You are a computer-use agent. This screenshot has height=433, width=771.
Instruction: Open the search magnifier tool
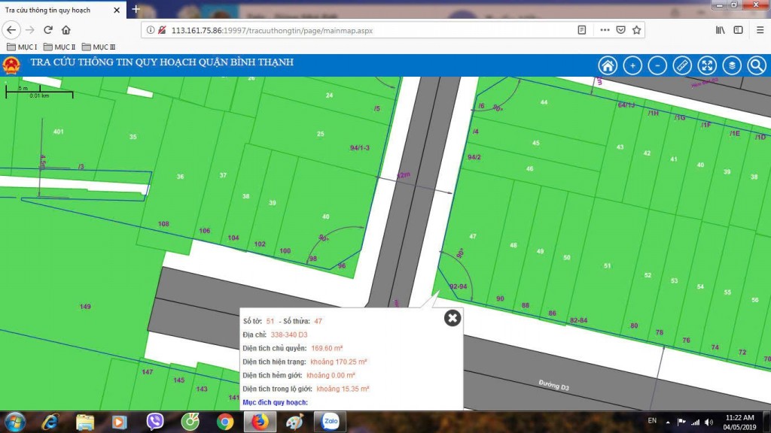[757, 65]
